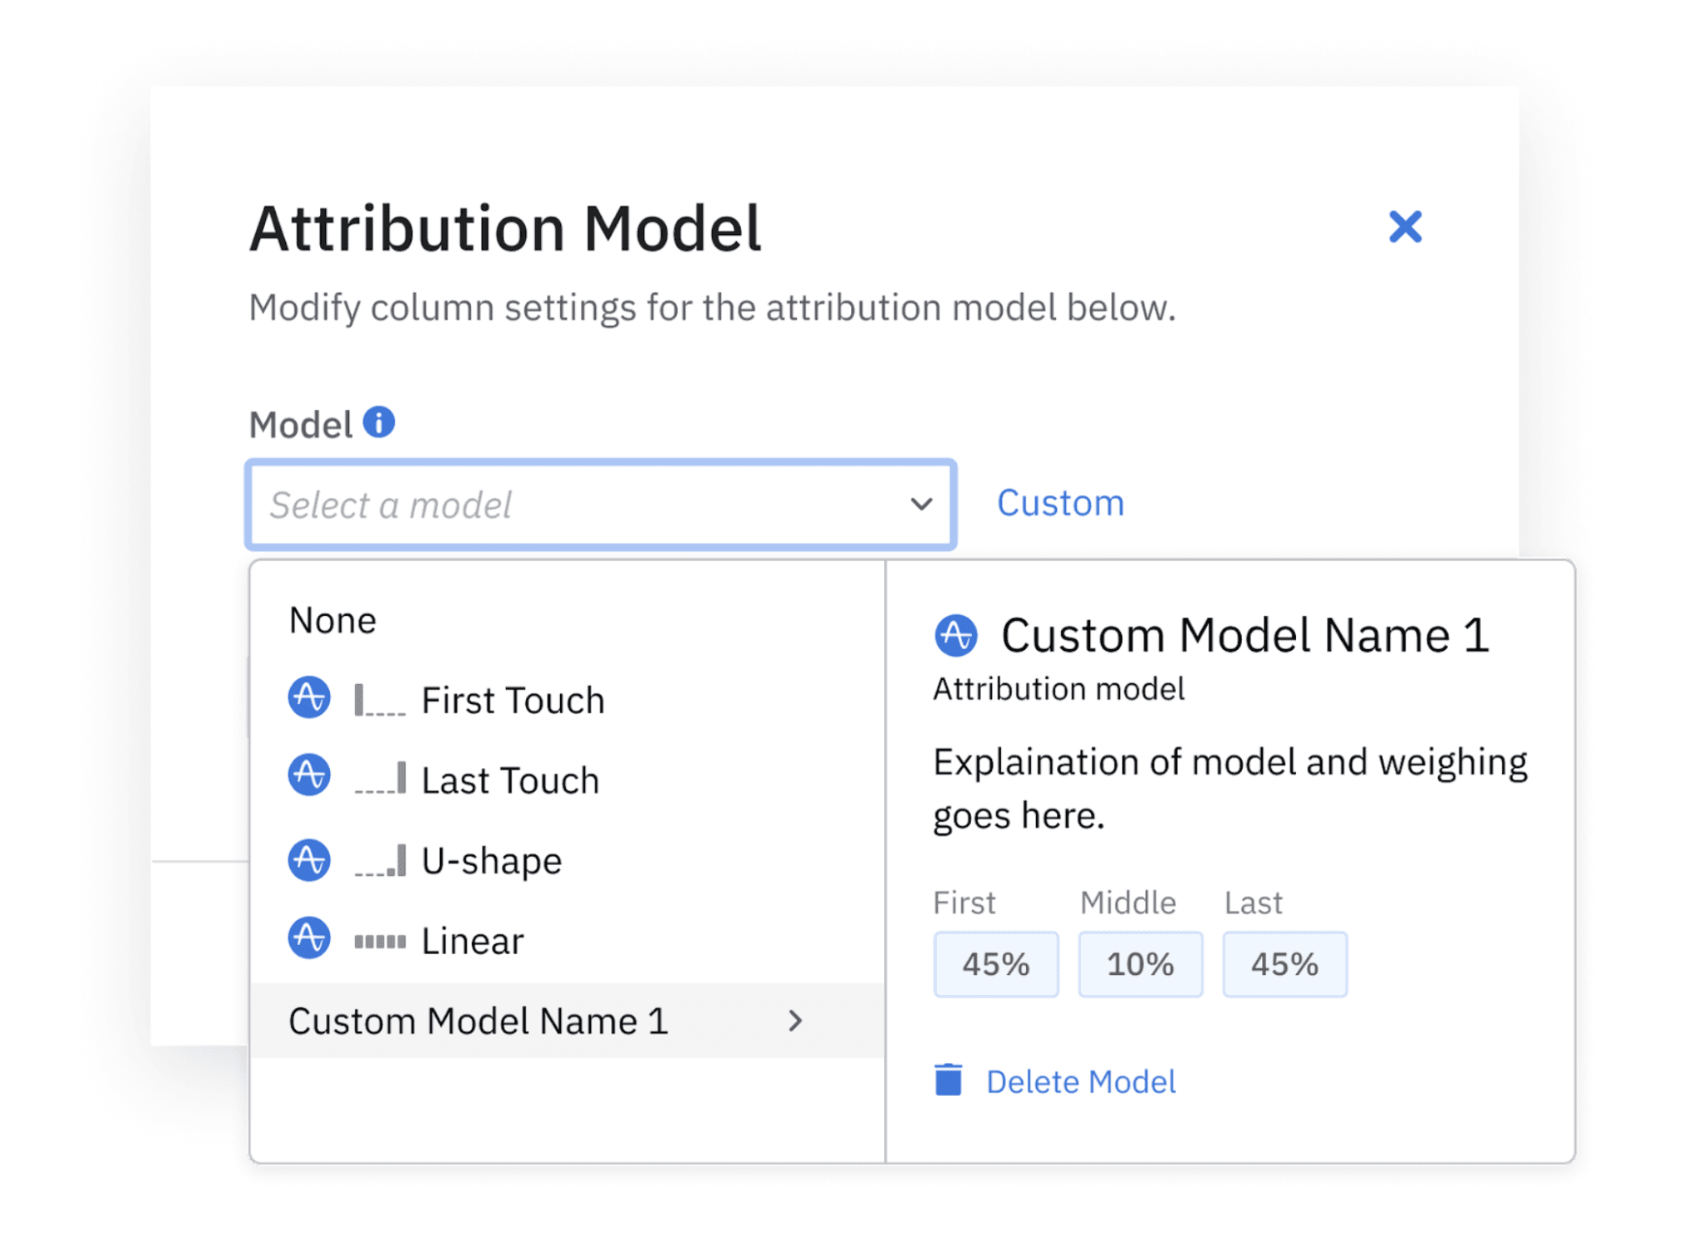
Task: Close the Attribution Model dialog
Action: (x=1404, y=227)
